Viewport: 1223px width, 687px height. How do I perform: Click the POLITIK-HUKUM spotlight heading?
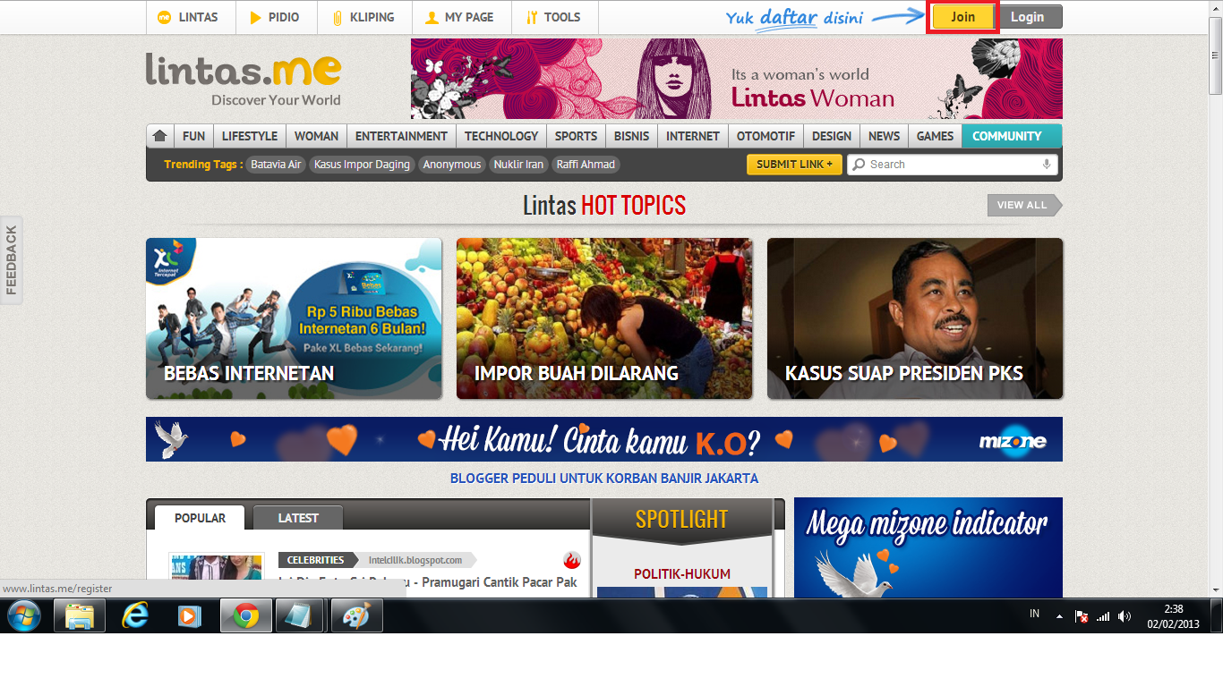pos(682,574)
